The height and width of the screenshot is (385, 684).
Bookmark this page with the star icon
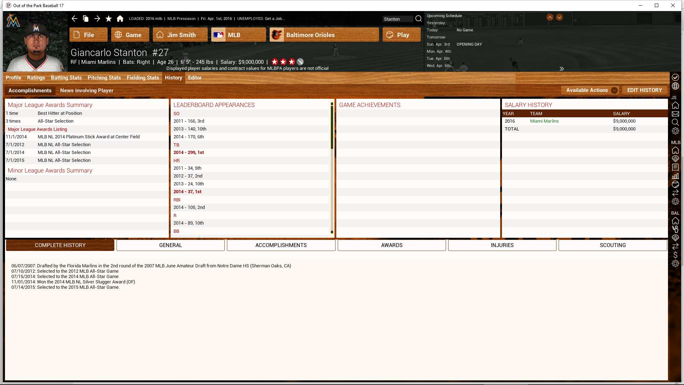(109, 19)
